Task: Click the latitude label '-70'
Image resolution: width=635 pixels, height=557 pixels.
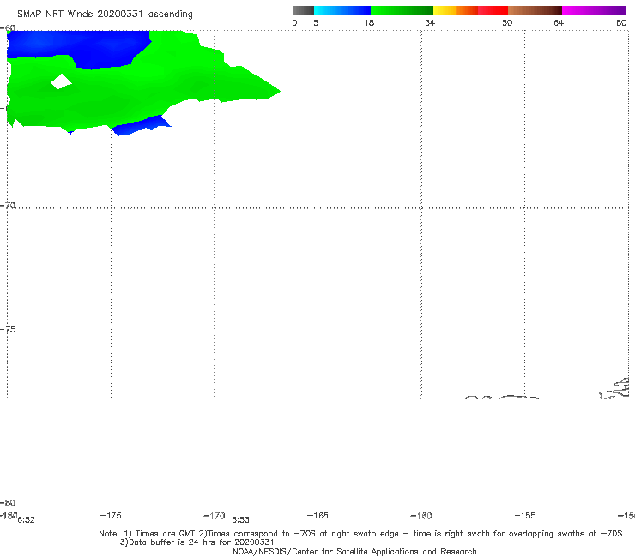Action: coord(7,205)
